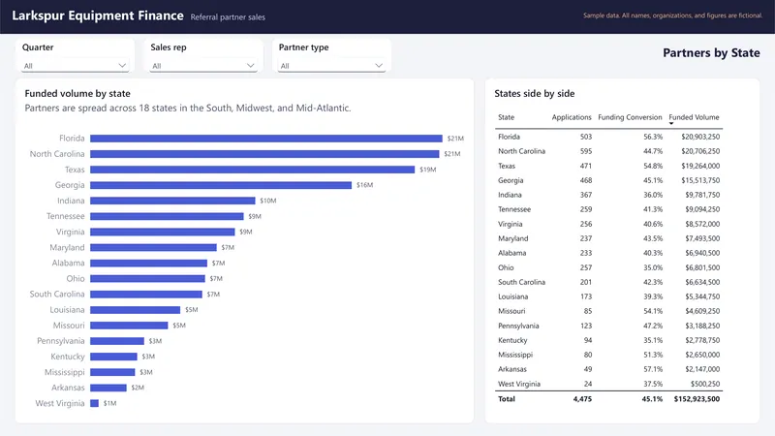775x436 pixels.
Task: Select the Missouri bar in the chart
Action: click(x=129, y=326)
